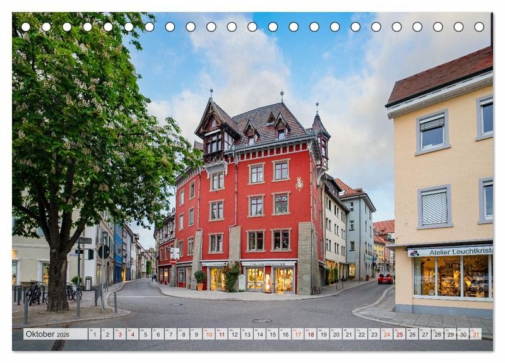Pick day 21 in the date row
This screenshot has height=363, width=505.
click(x=348, y=334)
